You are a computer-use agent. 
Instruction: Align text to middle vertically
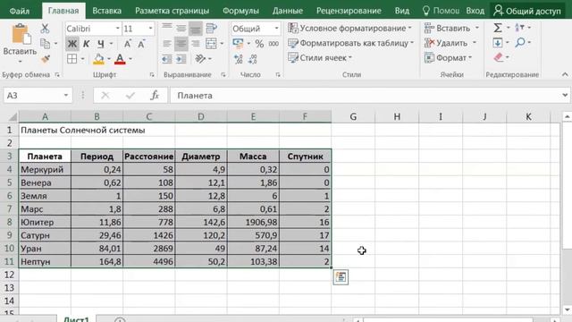tap(181, 28)
